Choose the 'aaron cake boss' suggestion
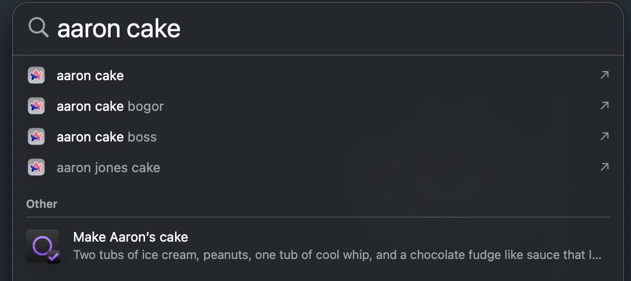Image resolution: width=631 pixels, height=281 pixels. point(318,137)
